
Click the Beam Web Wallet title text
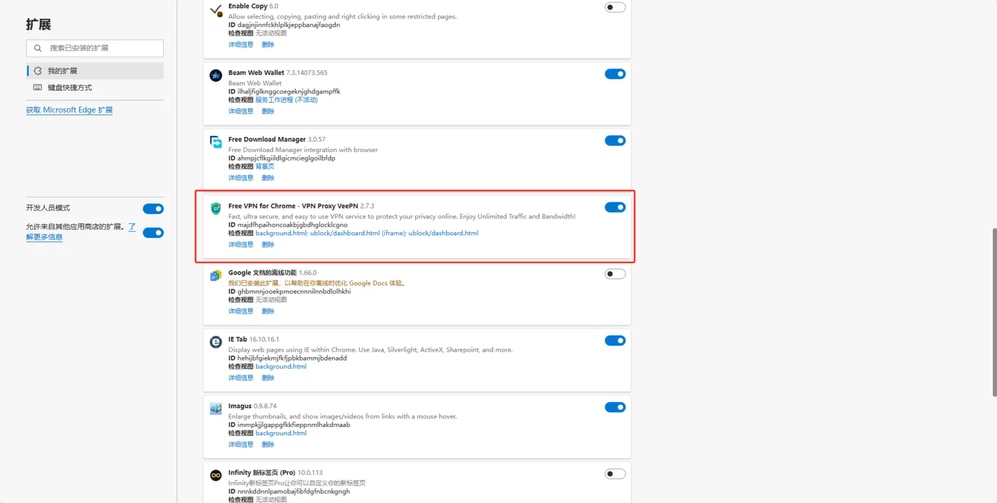click(256, 73)
